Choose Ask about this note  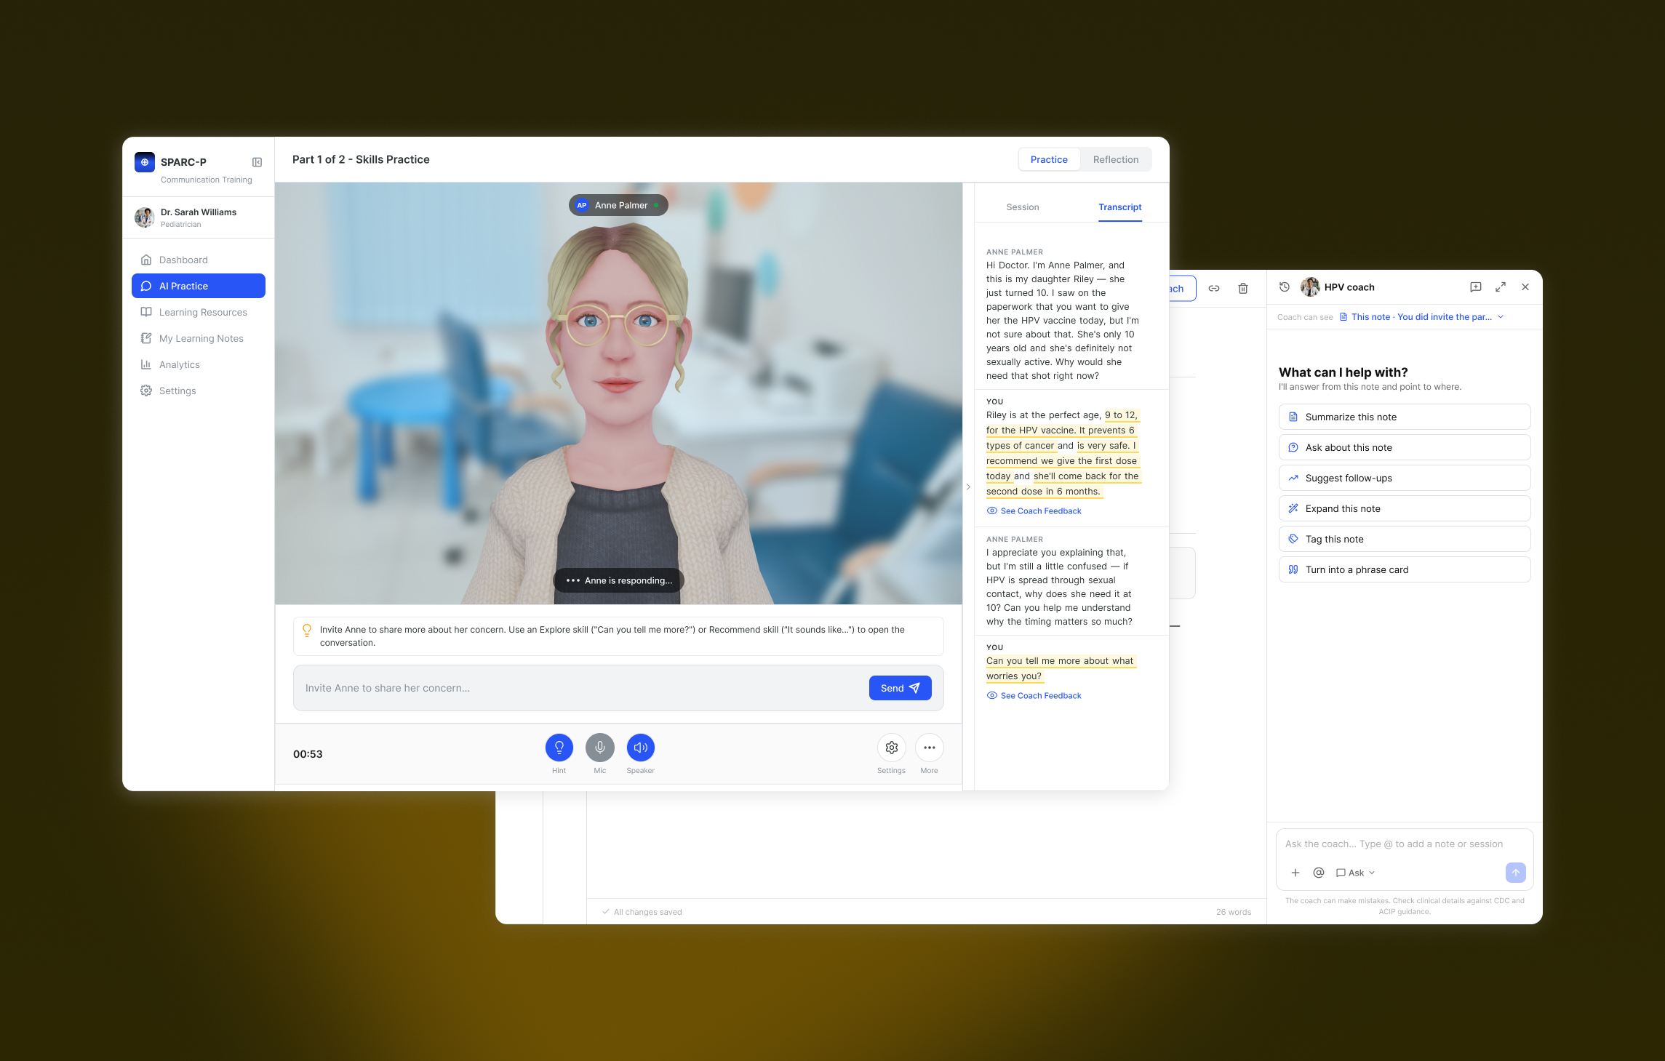point(1404,447)
